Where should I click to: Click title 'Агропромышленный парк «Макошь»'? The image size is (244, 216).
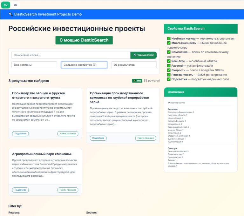(42, 154)
